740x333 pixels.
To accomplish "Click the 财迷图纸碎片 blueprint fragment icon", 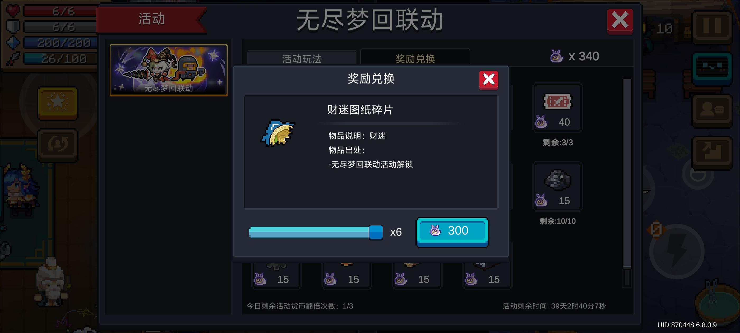I will (278, 133).
